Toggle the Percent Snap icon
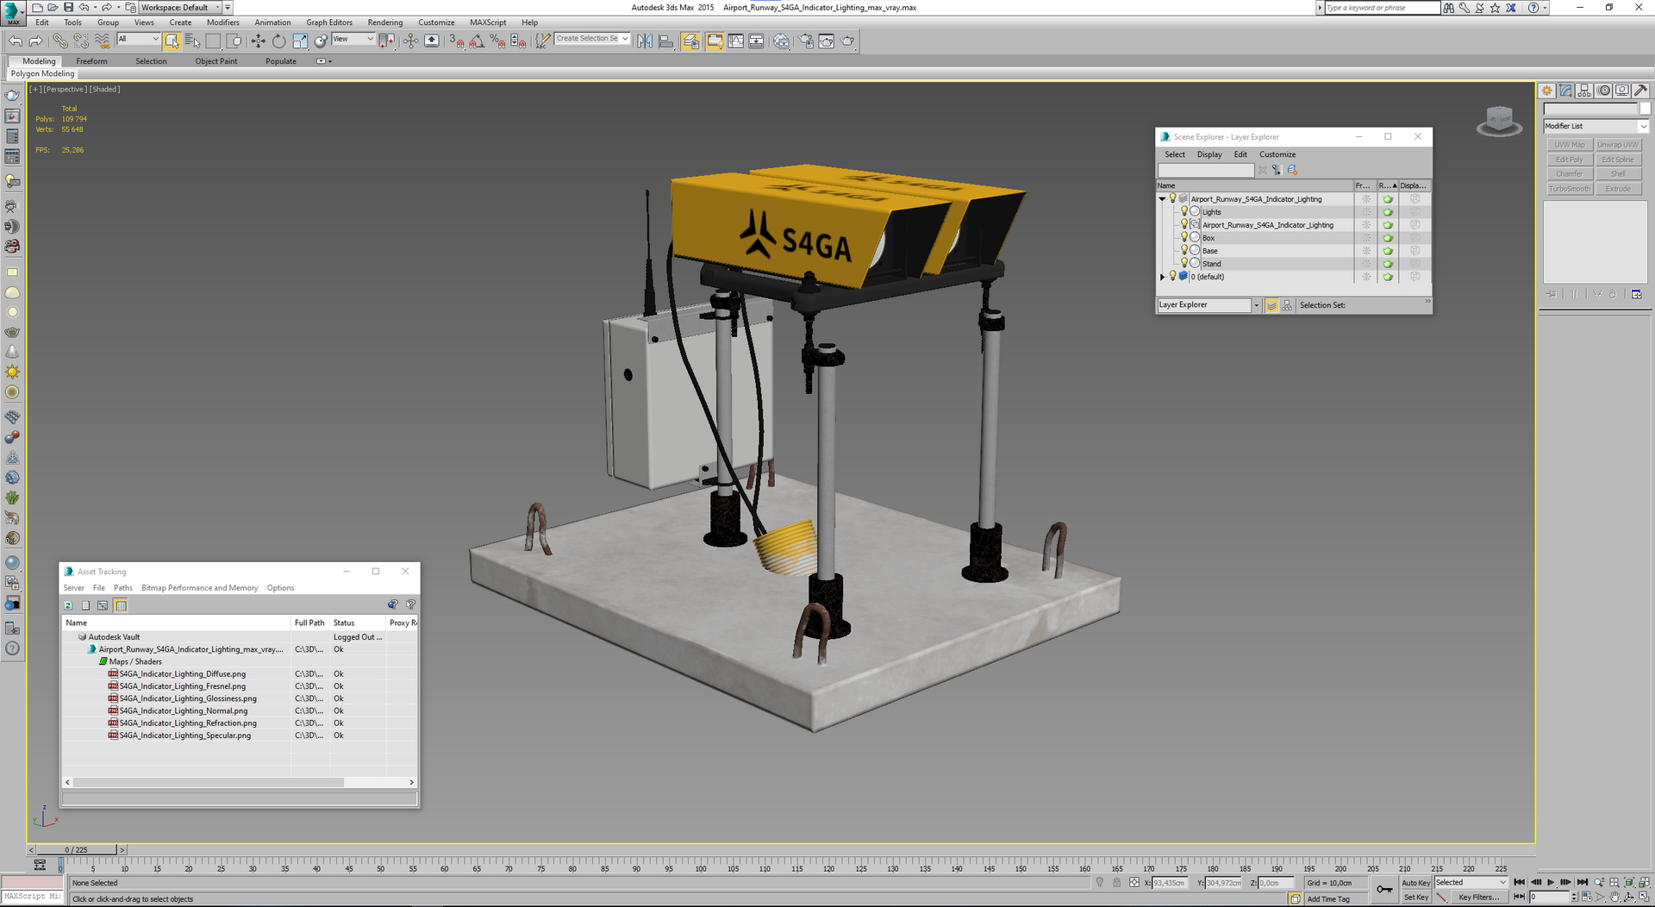The width and height of the screenshot is (1655, 907). pos(497,41)
